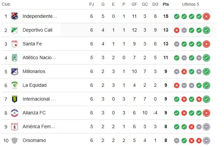
Task: Click the La Equidad team logo
Action: [14, 85]
